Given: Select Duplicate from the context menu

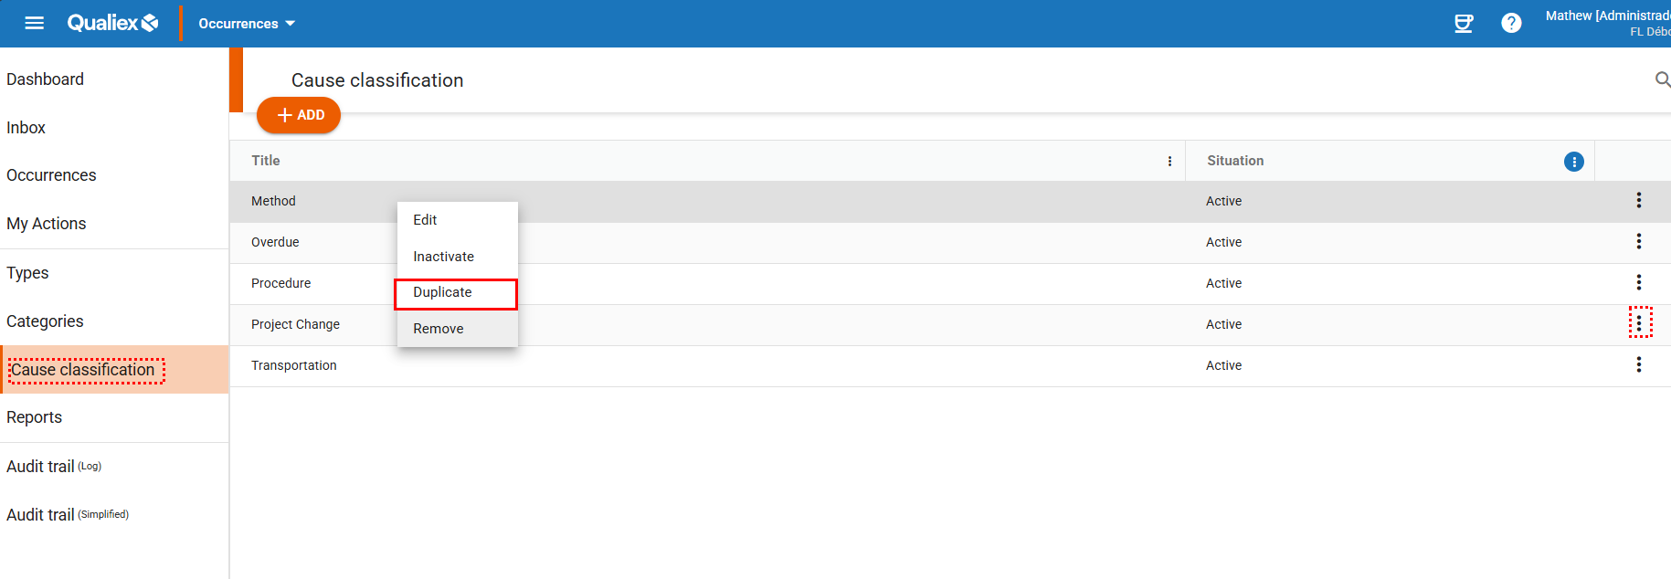Looking at the screenshot, I should (443, 292).
